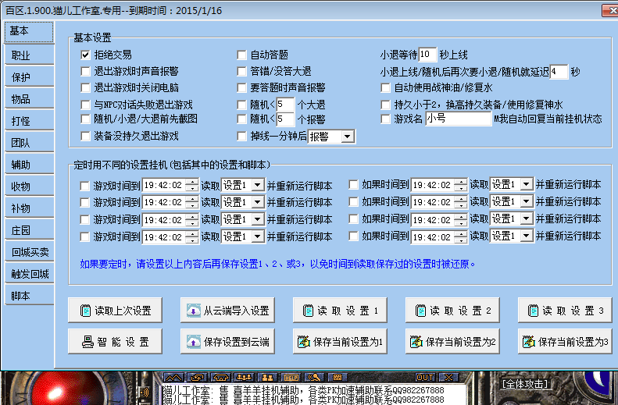
Task: Click the 智能设置 button
Action: coord(115,342)
